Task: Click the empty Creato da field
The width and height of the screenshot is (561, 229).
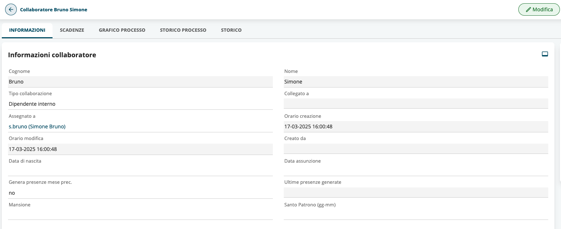Action: coord(416,149)
